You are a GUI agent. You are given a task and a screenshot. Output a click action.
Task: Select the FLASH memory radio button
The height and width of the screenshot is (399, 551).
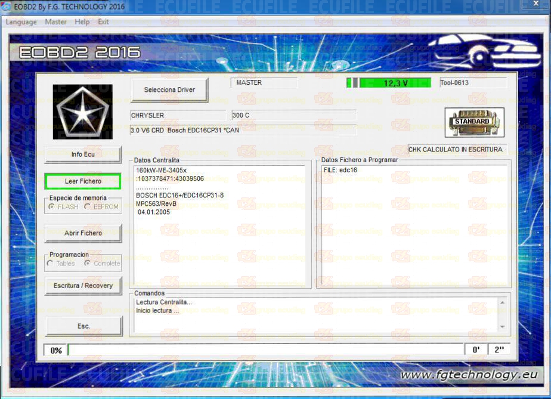[52, 207]
